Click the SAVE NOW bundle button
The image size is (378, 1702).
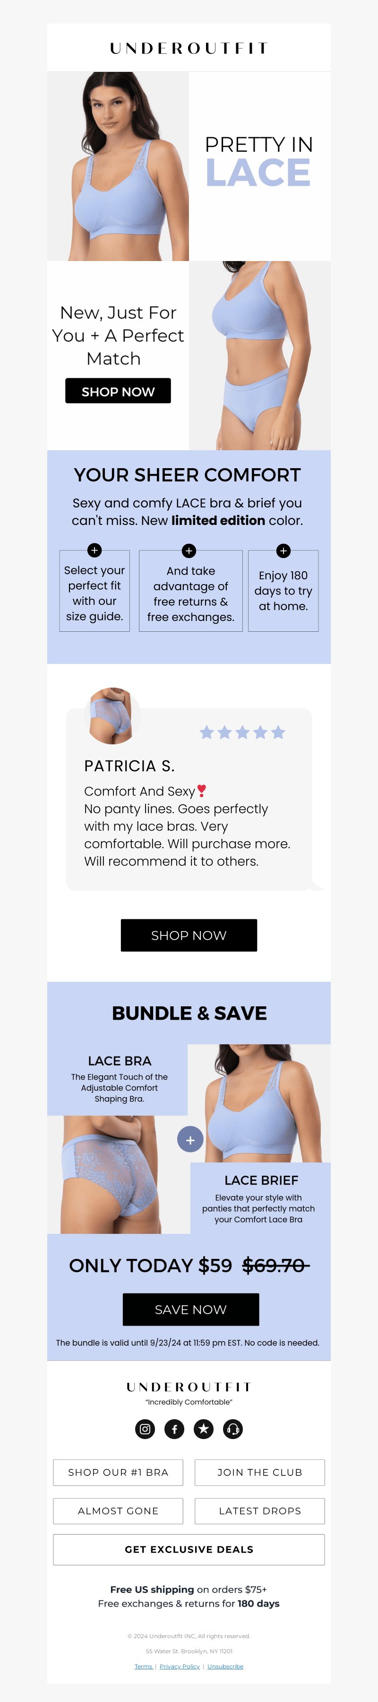(190, 1309)
